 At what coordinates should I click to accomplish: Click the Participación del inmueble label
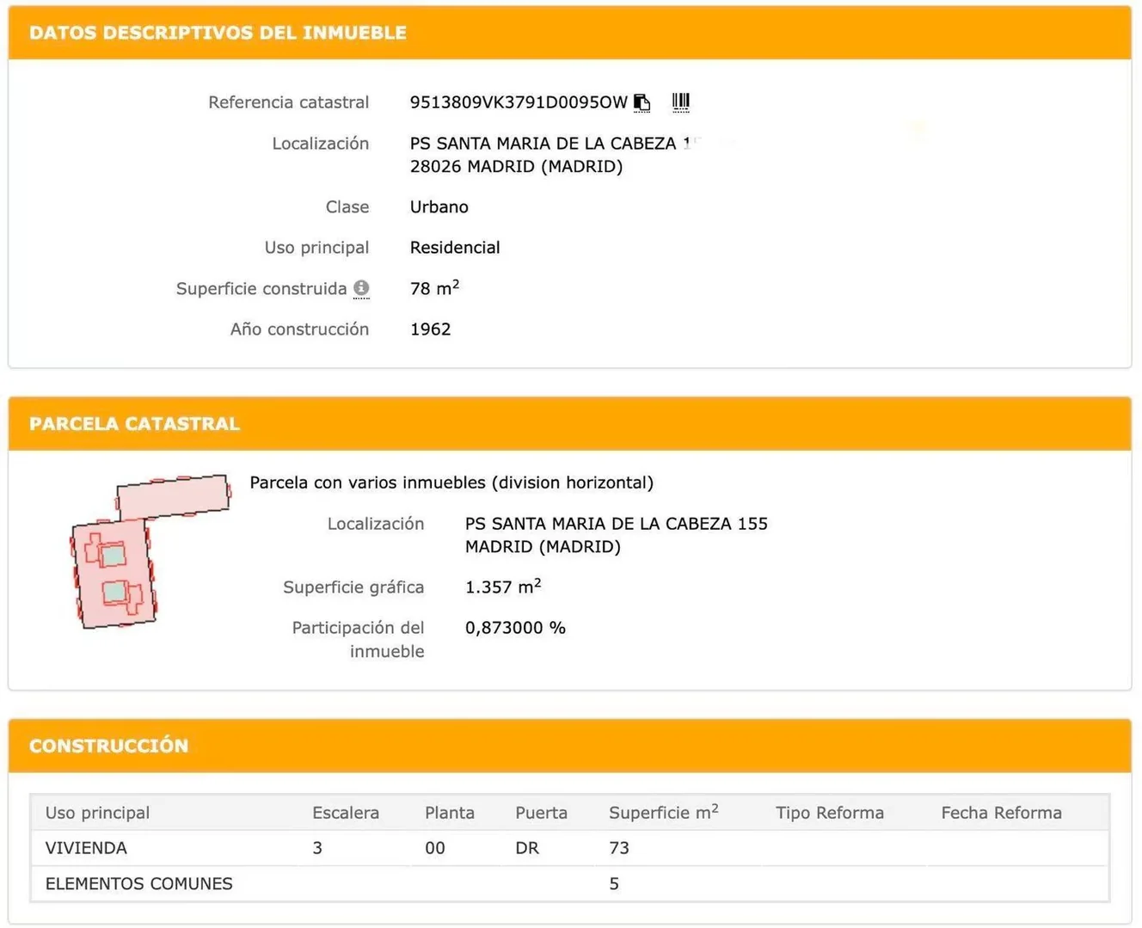tap(358, 640)
